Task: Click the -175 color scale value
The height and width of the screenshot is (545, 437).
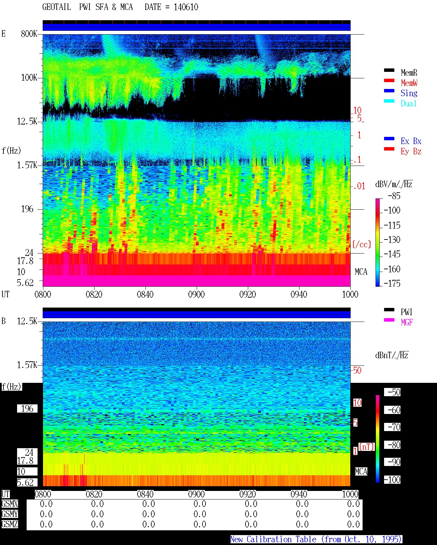Action: click(392, 283)
